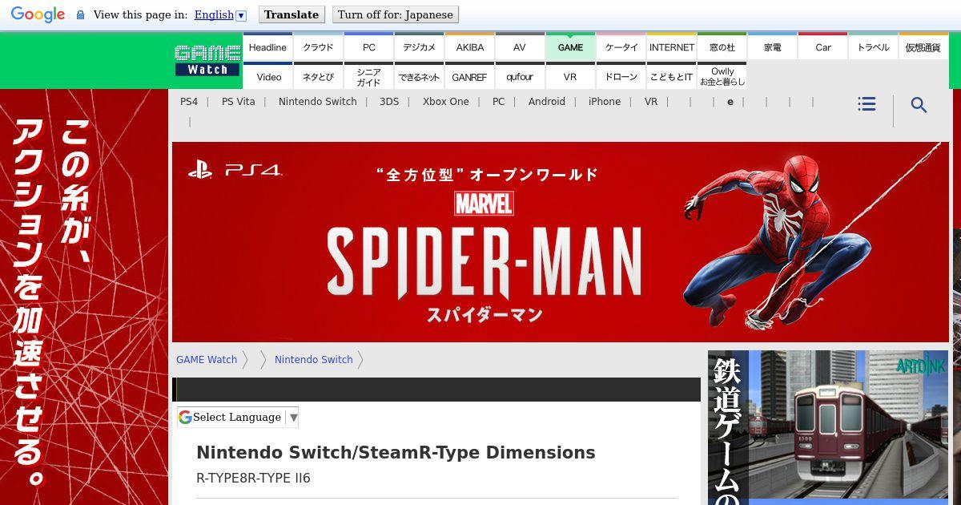Open the qufour site tab
Screen dimensions: 961x505
click(520, 76)
